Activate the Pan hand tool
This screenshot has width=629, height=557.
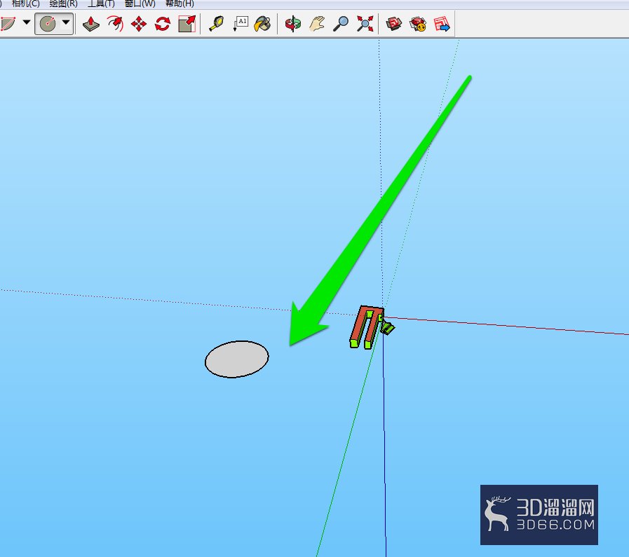(x=317, y=24)
